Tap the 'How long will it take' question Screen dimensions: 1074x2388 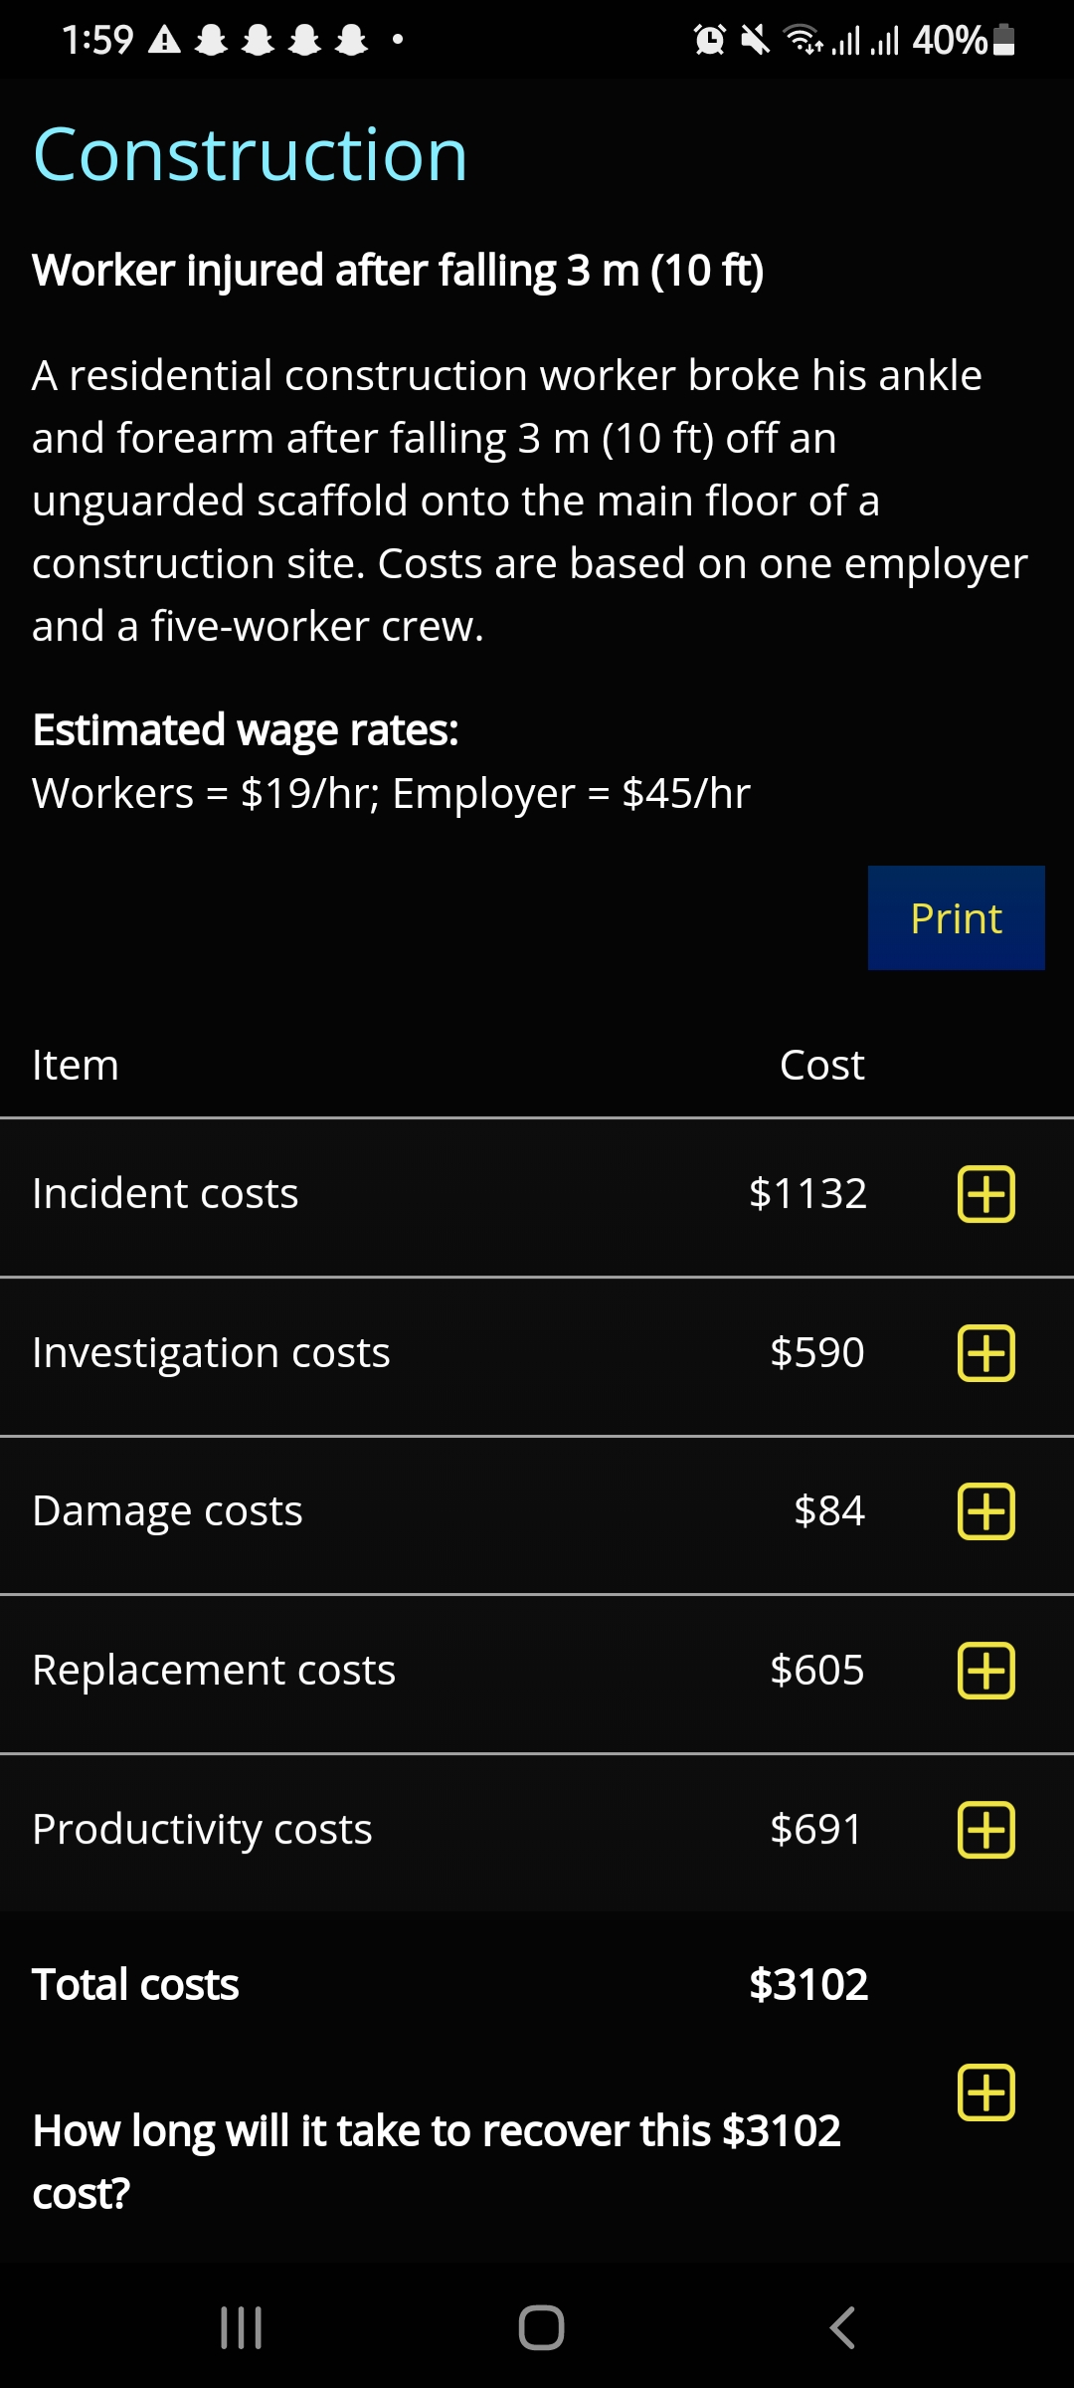pos(437,2161)
